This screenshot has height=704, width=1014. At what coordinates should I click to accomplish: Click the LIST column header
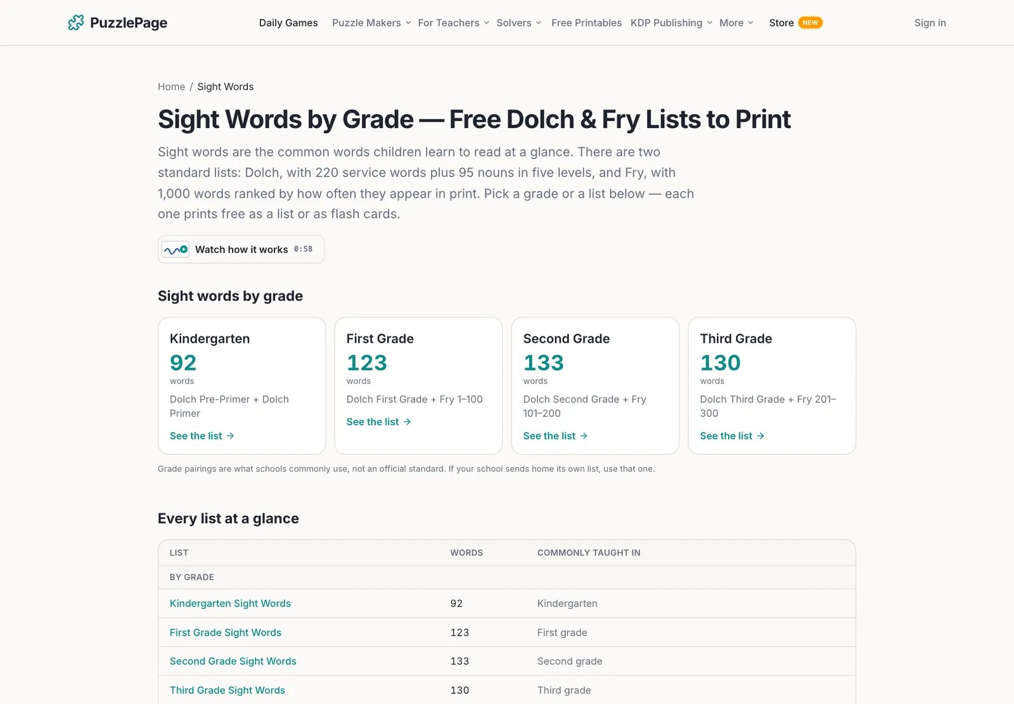pyautogui.click(x=179, y=553)
